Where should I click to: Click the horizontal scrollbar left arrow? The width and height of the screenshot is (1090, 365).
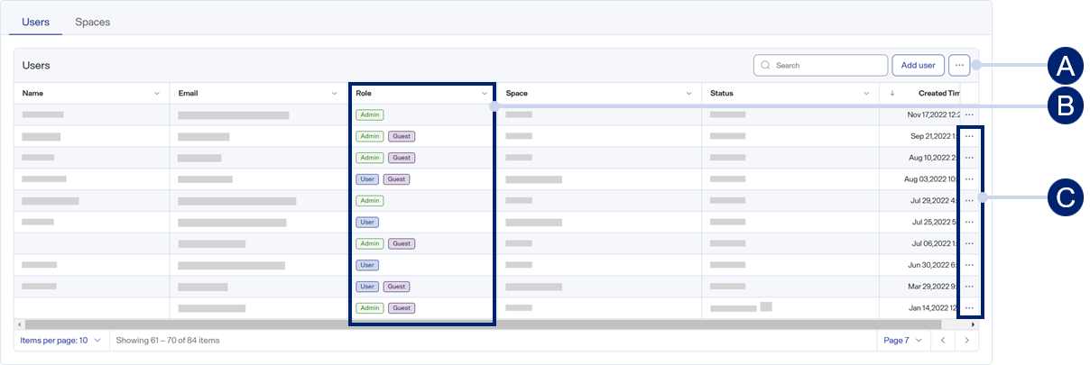pos(19,324)
